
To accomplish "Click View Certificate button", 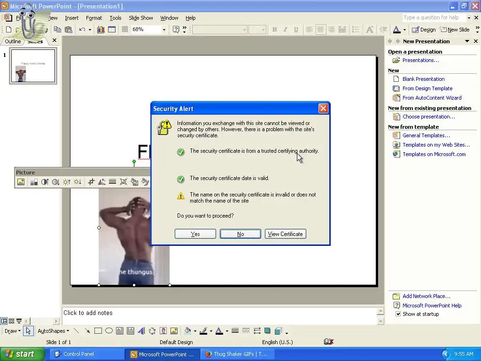I will click(285, 234).
